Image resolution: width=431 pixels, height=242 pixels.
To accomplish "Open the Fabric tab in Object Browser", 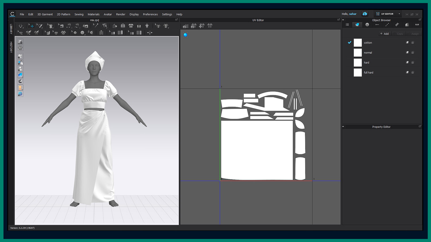I will [357, 25].
